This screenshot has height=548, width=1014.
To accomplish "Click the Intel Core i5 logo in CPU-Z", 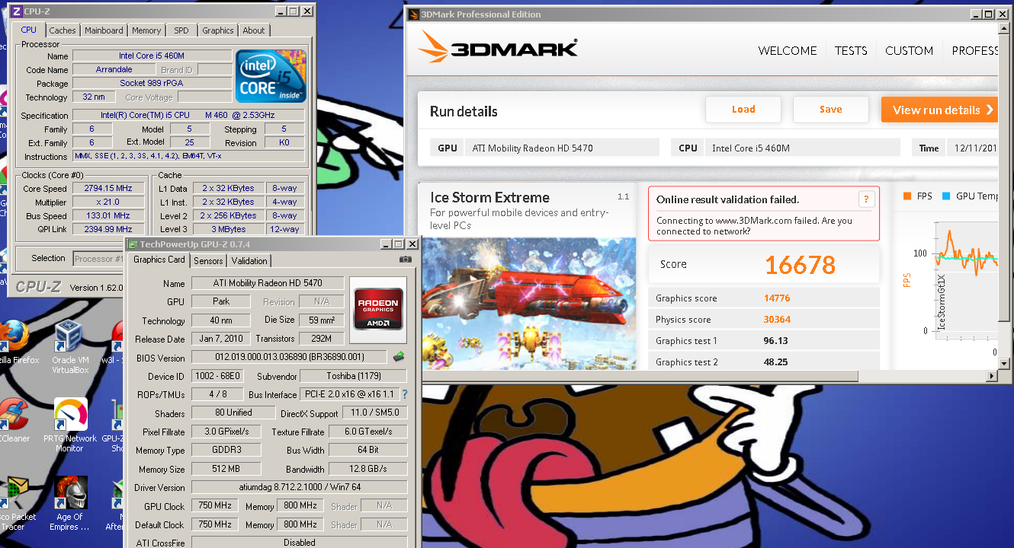I will 271,76.
